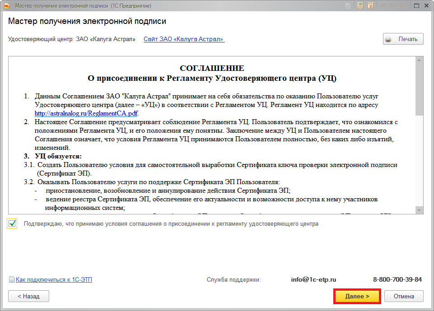
Task: Cancel the wizard with Отмена
Action: [x=403, y=297]
